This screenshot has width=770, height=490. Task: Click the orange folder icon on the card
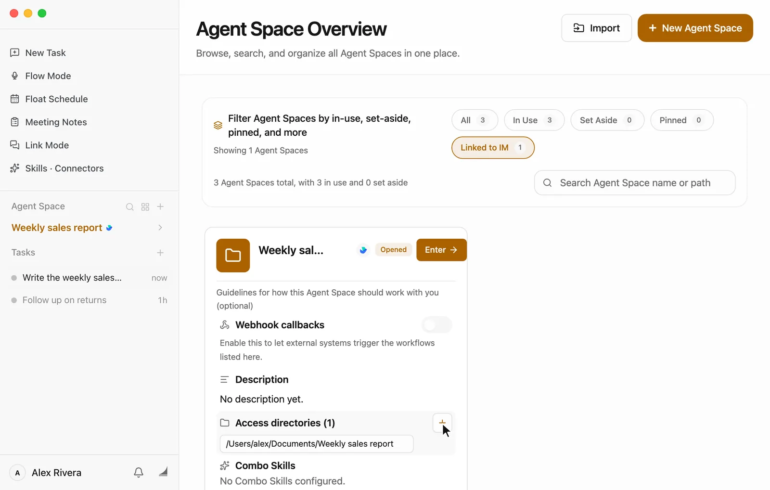[233, 256]
